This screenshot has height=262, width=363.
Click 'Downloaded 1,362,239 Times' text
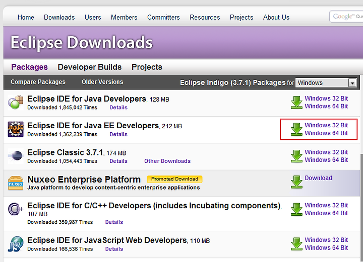[63, 134]
